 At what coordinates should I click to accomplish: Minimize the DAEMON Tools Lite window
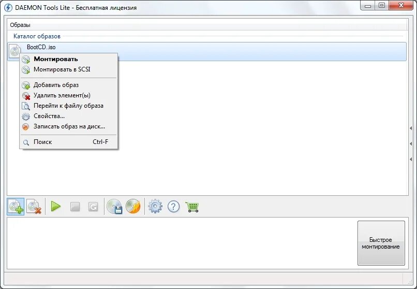pos(368,6)
